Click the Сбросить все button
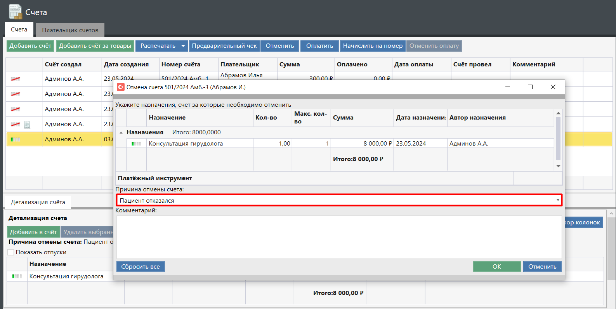This screenshot has width=616, height=309. pyautogui.click(x=141, y=267)
